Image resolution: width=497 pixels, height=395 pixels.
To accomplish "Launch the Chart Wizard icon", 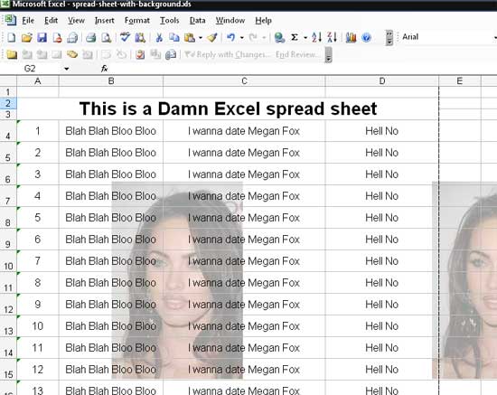I will [x=351, y=38].
